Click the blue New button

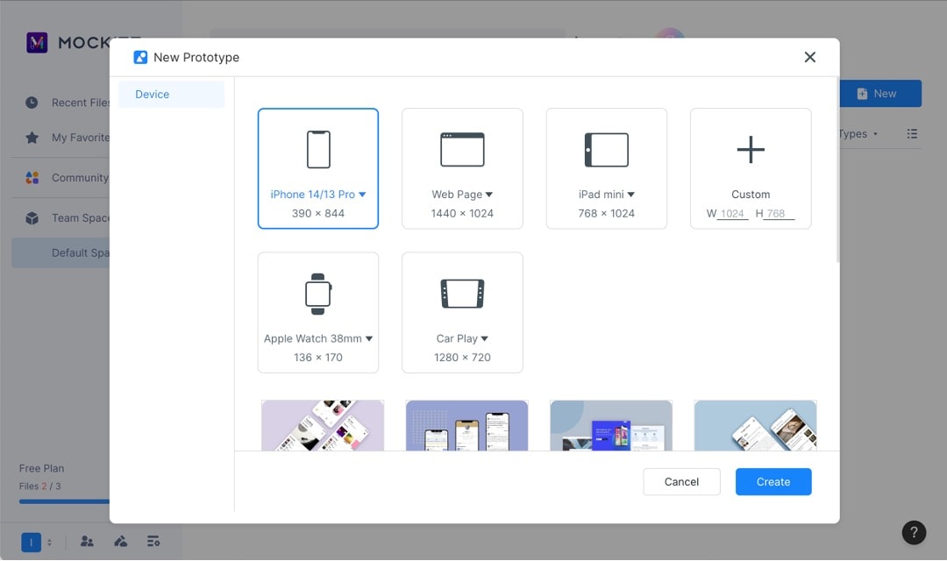(880, 94)
